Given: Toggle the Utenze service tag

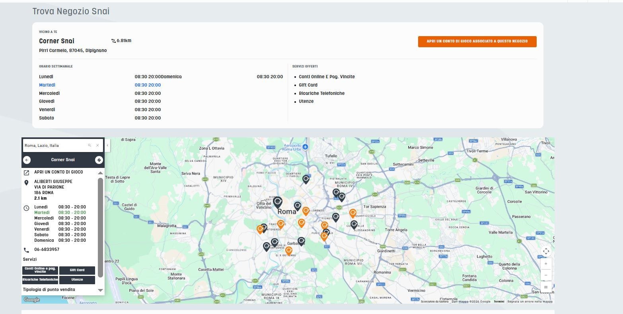Looking at the screenshot, I should click(77, 280).
